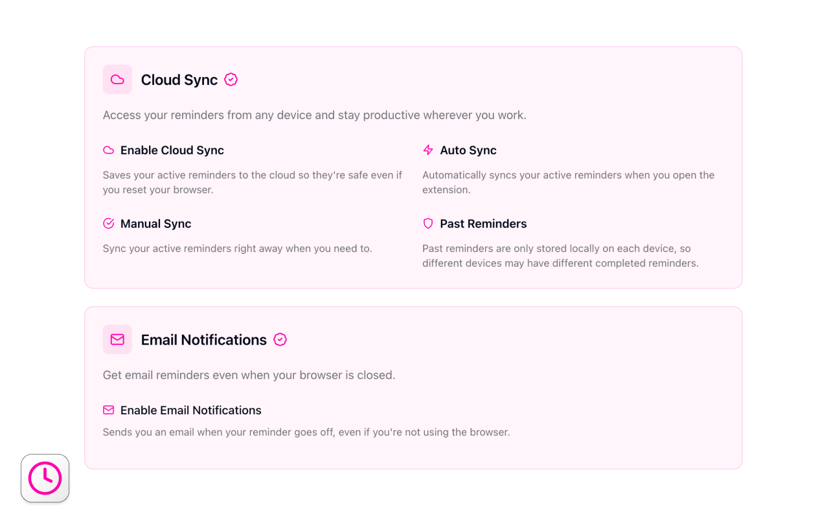This screenshot has width=829, height=518.
Task: Open the clock icon in the bottom-left corner
Action: pyautogui.click(x=45, y=478)
